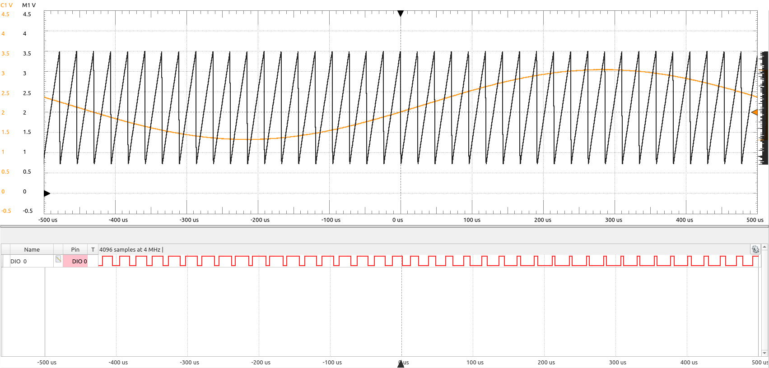
Task: Click the black 3.5 M1 scale value
Action: [27, 53]
